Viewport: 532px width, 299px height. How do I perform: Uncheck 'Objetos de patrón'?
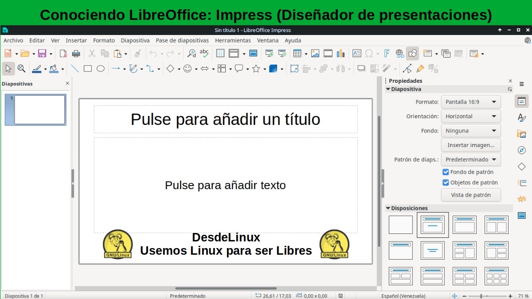446,182
